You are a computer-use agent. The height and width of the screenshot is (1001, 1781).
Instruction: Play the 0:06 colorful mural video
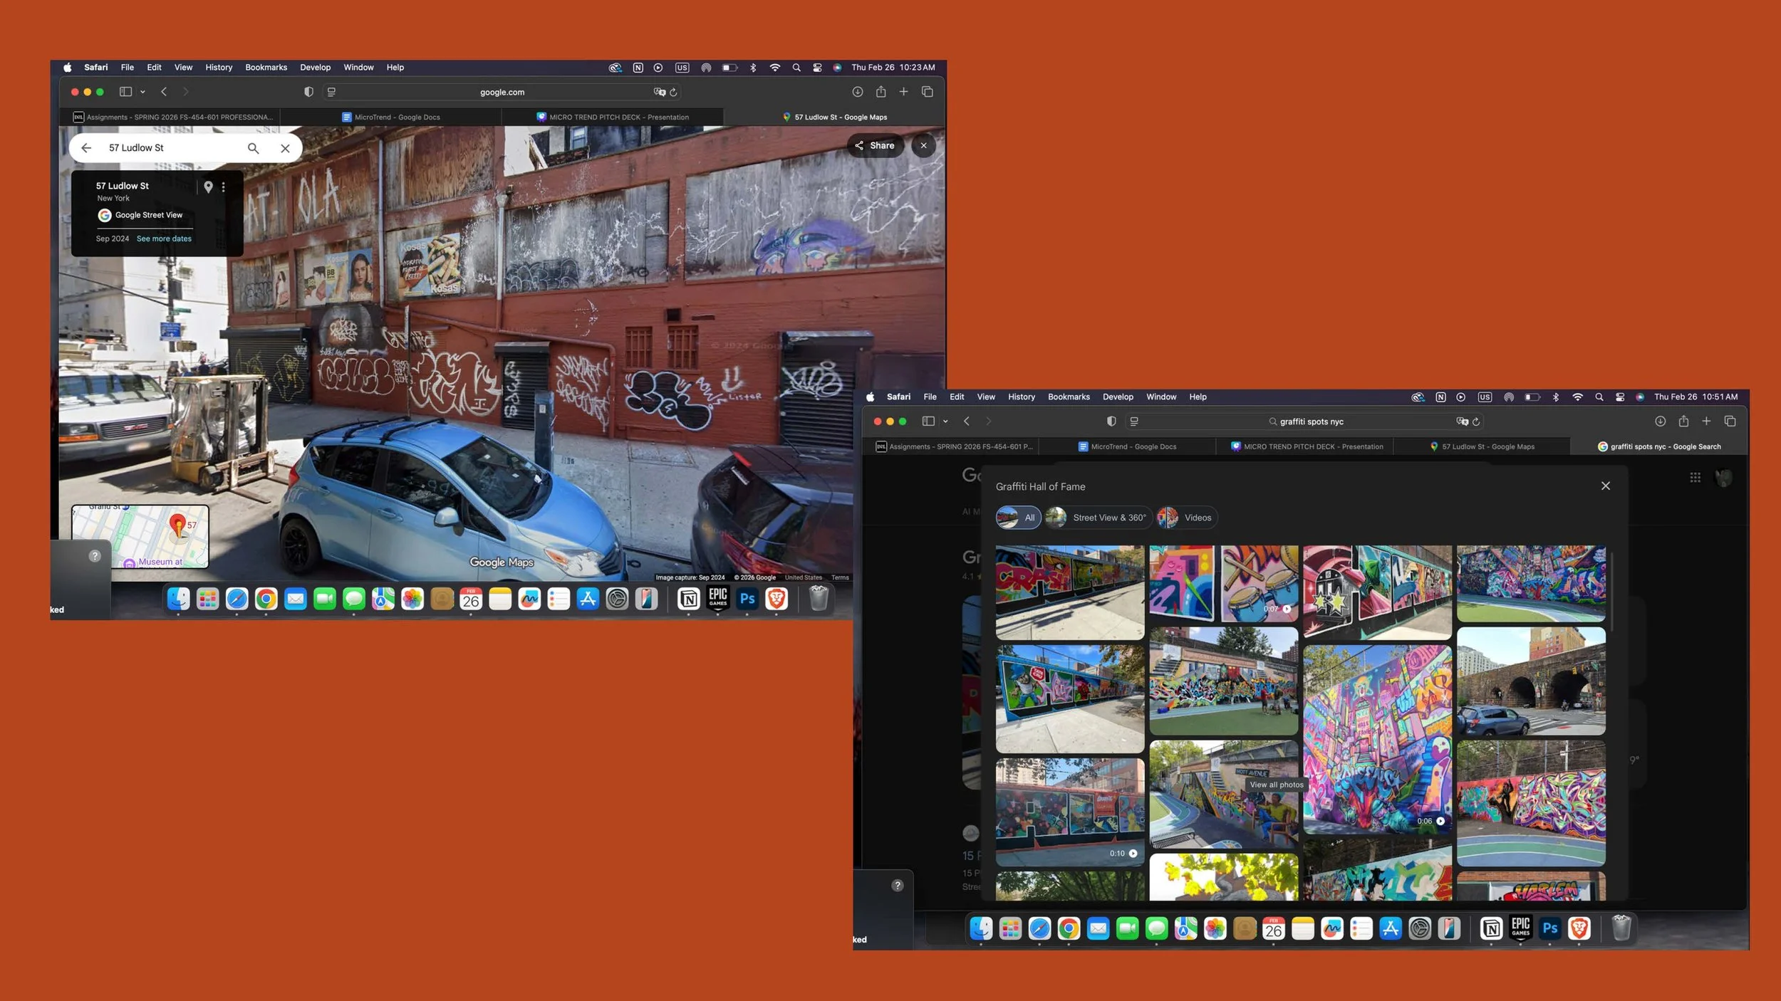(x=1377, y=740)
